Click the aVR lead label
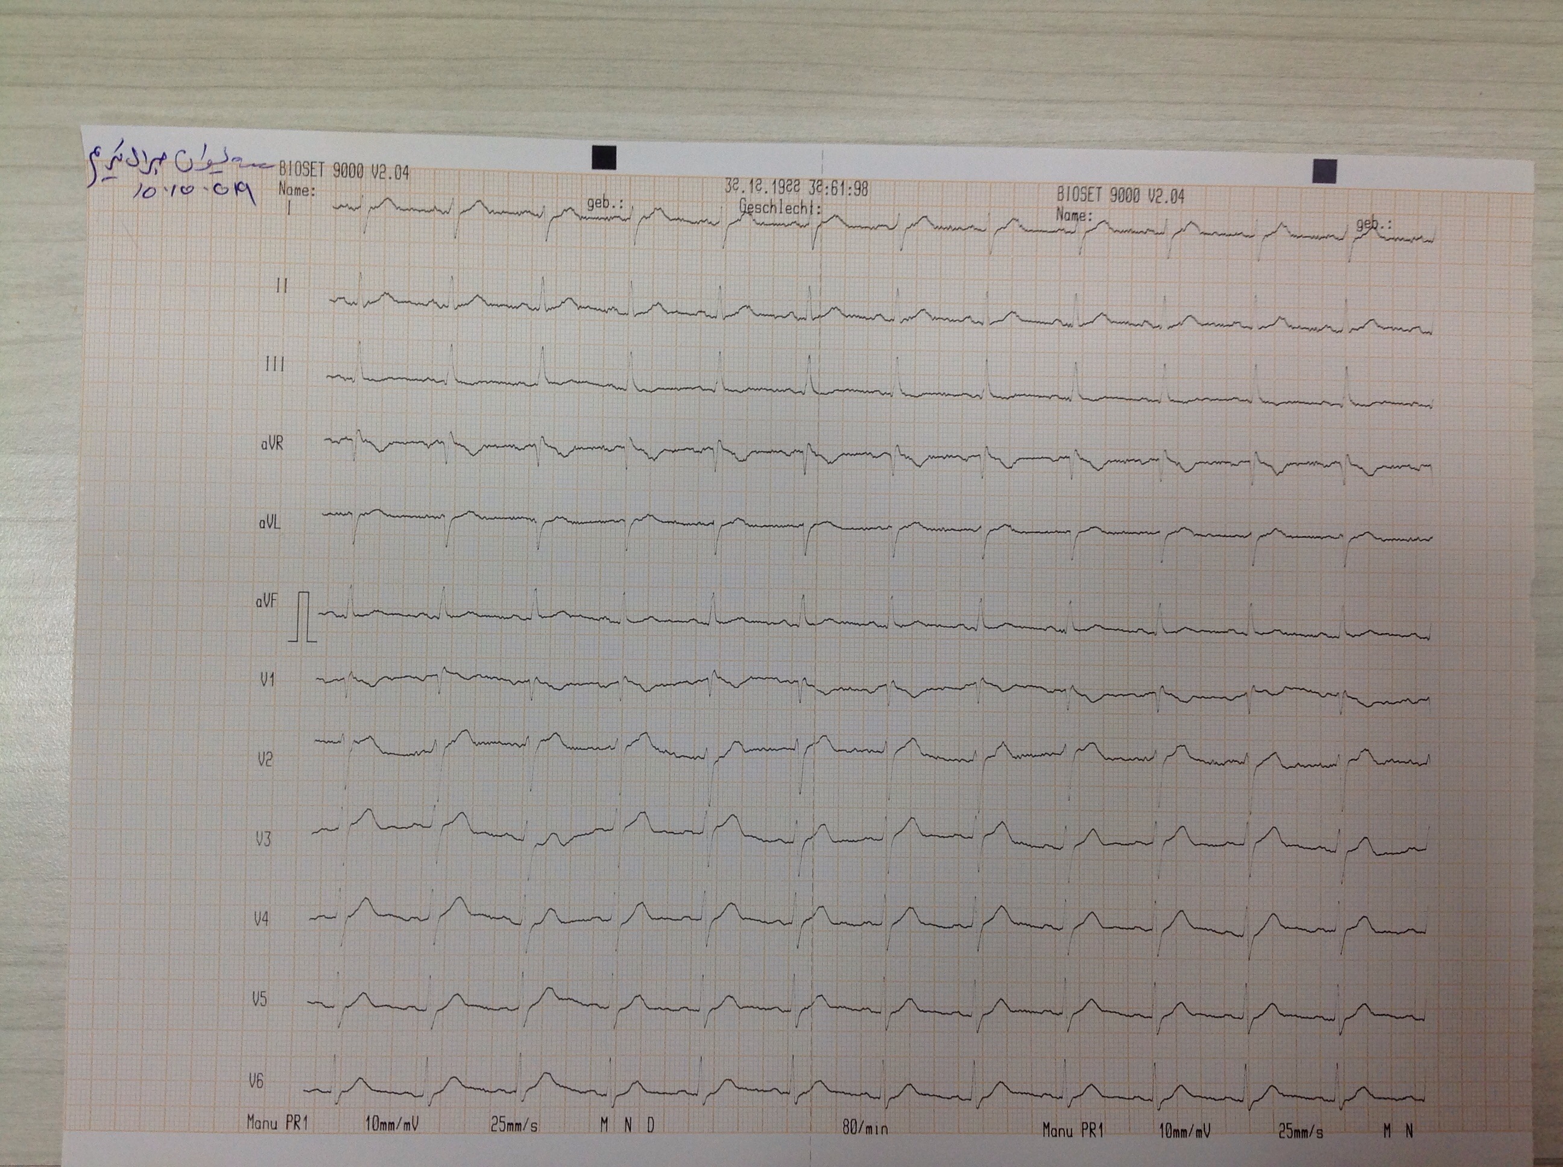Viewport: 1563px width, 1167px height. [271, 444]
